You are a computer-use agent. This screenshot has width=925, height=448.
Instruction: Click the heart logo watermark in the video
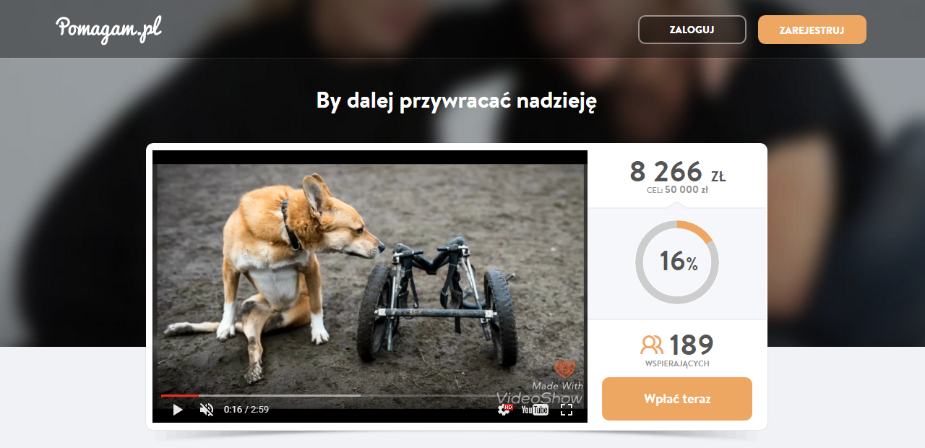(x=565, y=369)
